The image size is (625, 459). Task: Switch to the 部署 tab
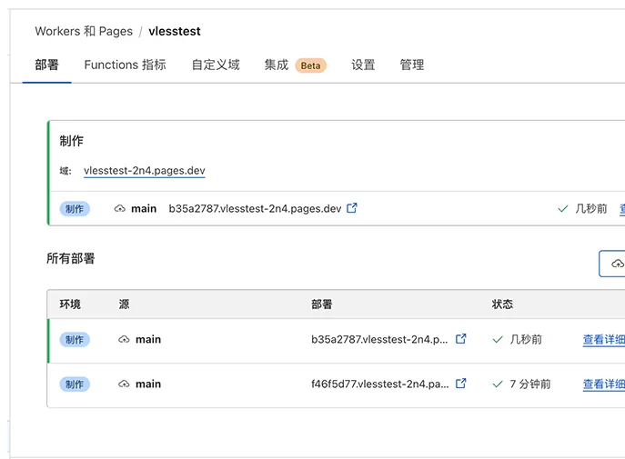click(46, 65)
